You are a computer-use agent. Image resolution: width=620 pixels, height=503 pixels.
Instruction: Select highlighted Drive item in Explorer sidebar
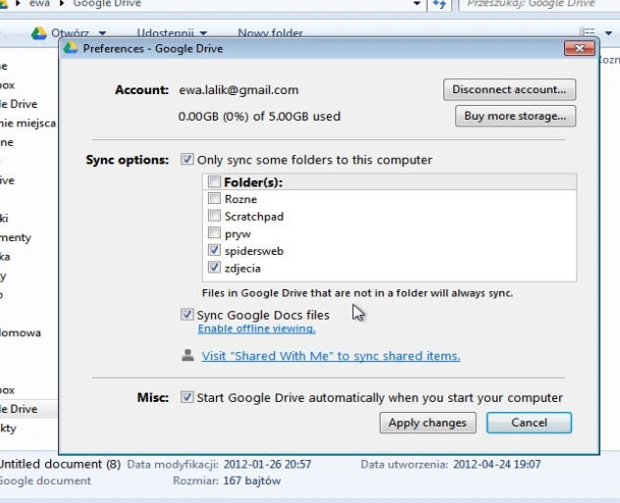click(x=27, y=409)
